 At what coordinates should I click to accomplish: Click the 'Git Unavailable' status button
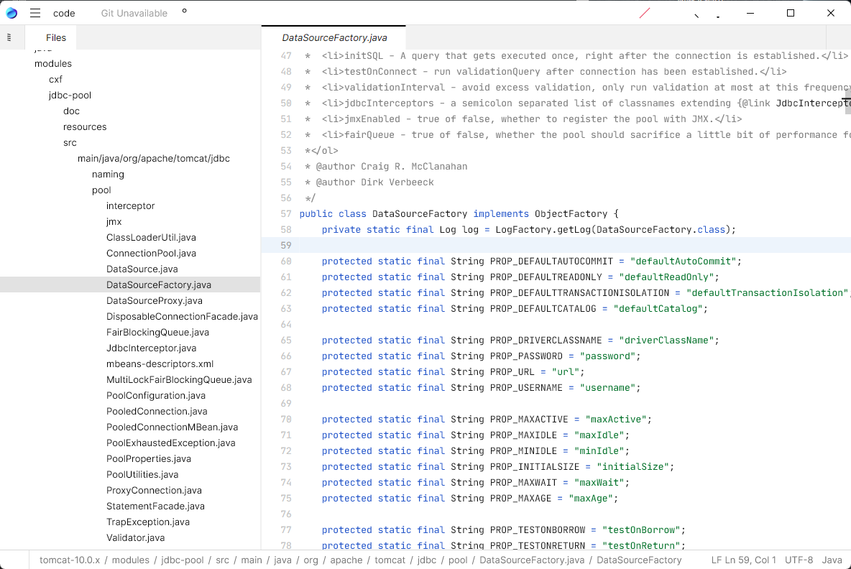click(134, 13)
